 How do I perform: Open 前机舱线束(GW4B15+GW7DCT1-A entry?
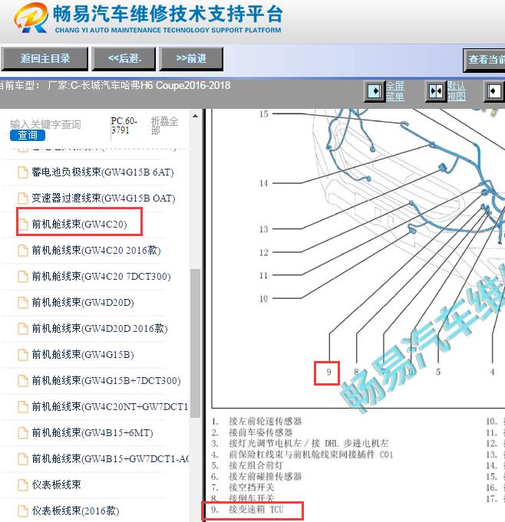[111, 458]
